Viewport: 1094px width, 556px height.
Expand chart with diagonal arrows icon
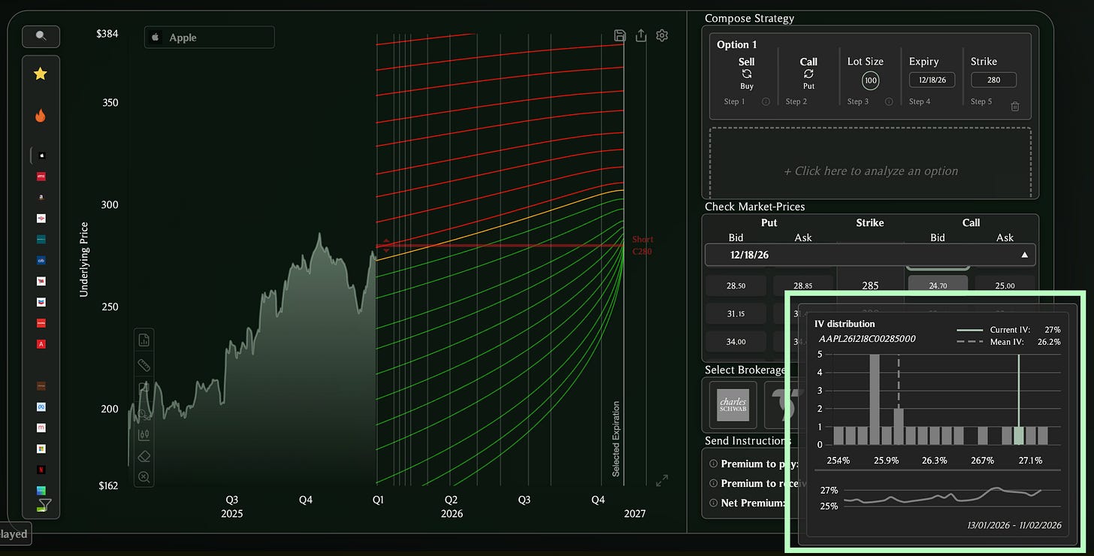pyautogui.click(x=662, y=481)
